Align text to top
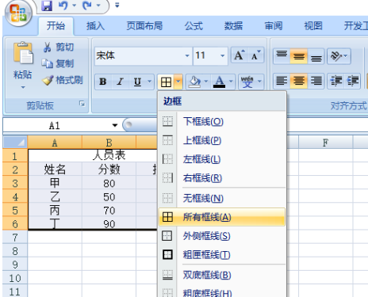The height and width of the screenshot is (297, 368). [282, 55]
